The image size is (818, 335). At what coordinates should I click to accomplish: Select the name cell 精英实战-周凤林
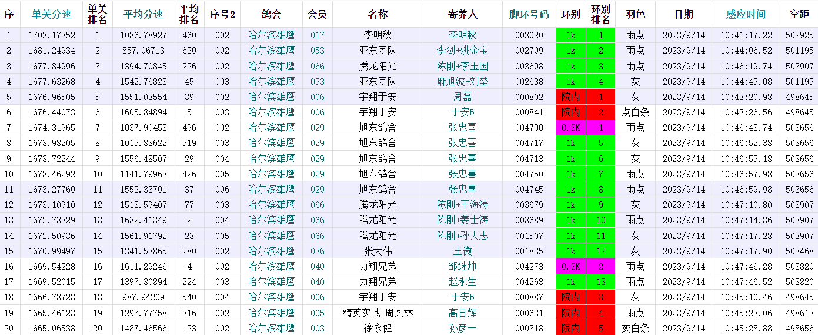coord(378,313)
